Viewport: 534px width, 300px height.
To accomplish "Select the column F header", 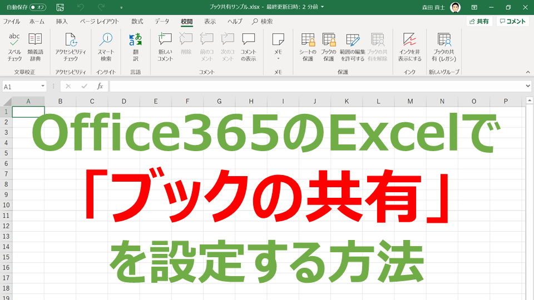I will pos(187,101).
